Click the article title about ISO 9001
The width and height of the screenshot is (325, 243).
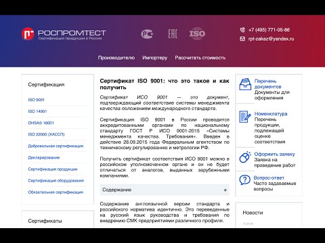165,84
